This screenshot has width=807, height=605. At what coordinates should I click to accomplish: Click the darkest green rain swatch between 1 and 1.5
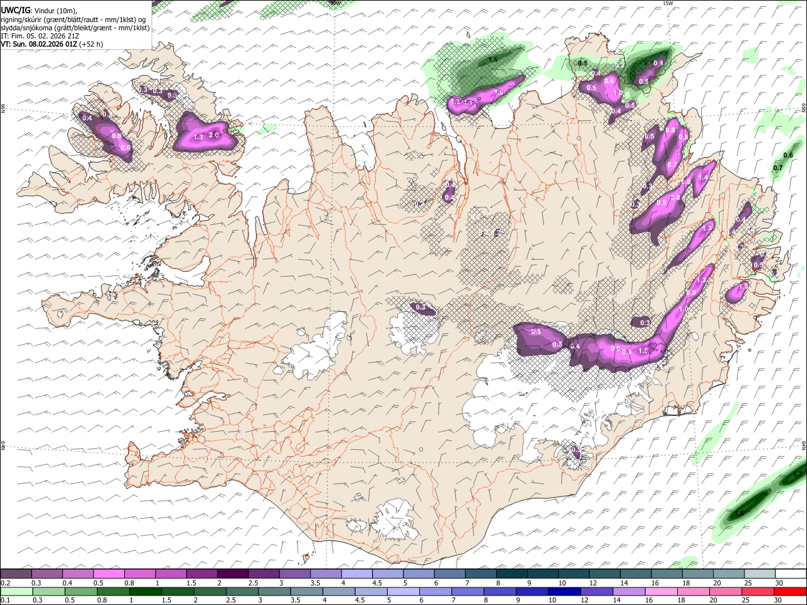145,591
